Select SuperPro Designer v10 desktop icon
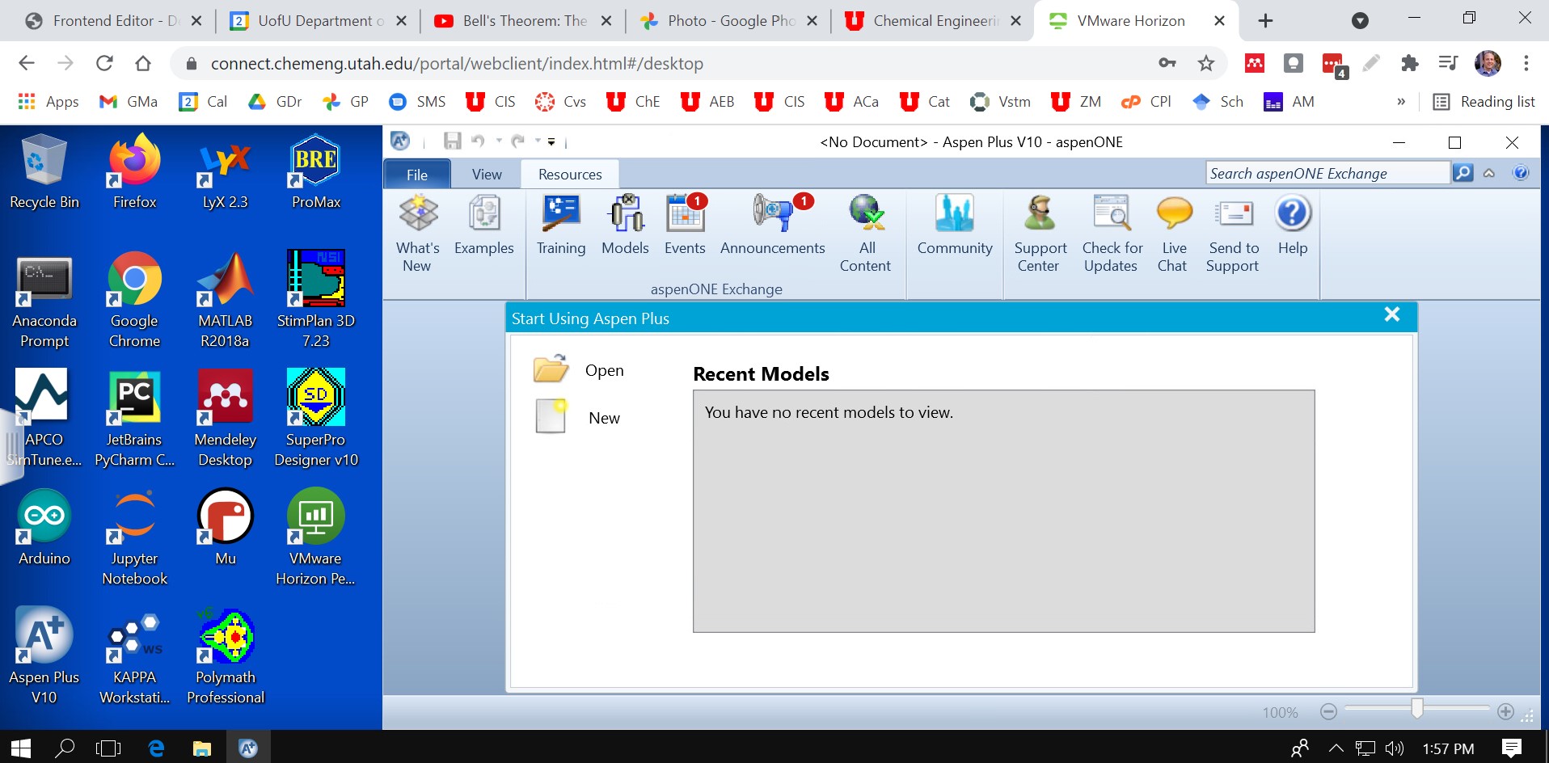This screenshot has height=763, width=1549. pos(316,419)
